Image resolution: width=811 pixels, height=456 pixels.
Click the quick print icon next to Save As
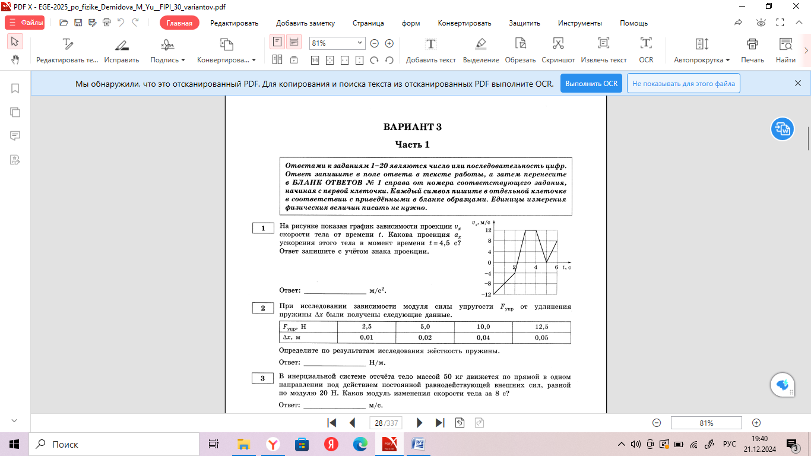(x=106, y=23)
